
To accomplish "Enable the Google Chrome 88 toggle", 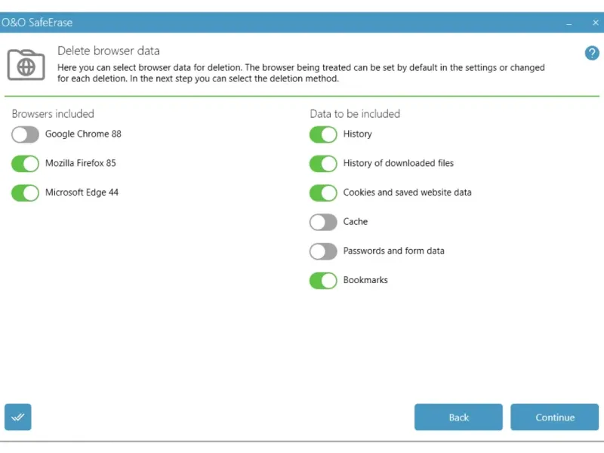I will pyautogui.click(x=25, y=134).
